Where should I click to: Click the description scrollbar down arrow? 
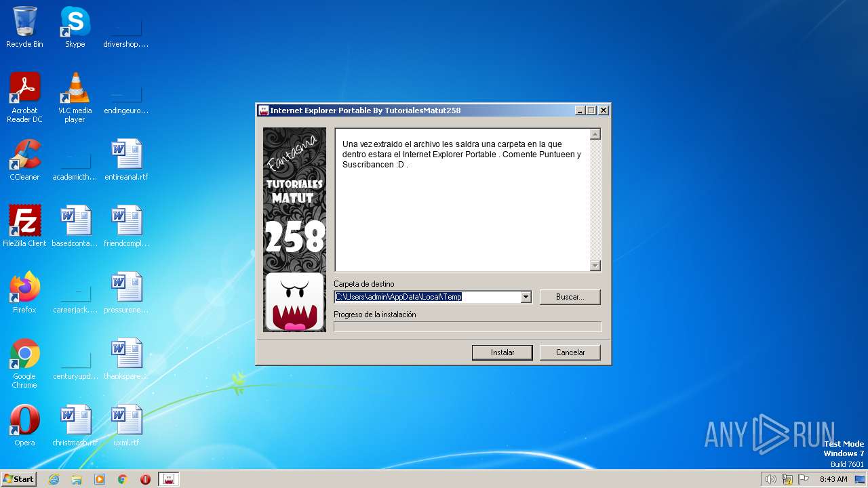(595, 266)
